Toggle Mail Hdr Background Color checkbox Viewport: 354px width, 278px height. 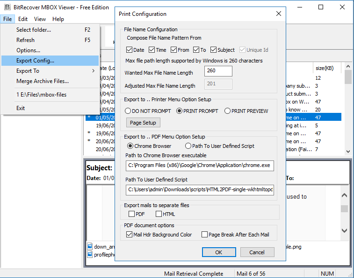(x=129, y=235)
